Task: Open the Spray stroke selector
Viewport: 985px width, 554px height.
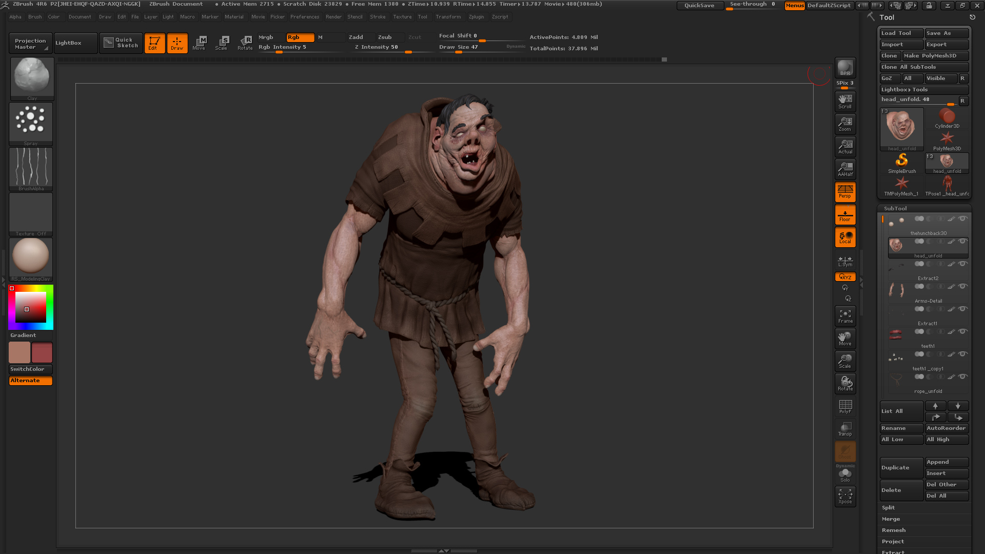Action: tap(31, 124)
